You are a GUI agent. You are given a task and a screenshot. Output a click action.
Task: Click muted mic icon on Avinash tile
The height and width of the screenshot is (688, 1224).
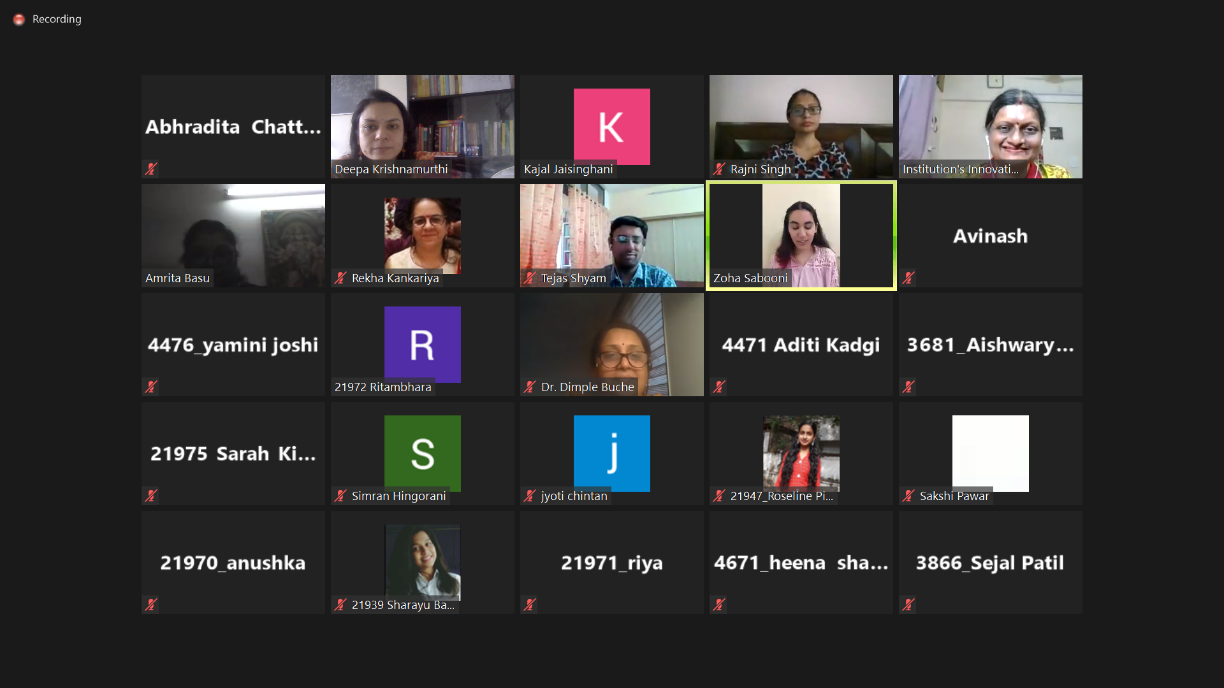[x=908, y=278]
